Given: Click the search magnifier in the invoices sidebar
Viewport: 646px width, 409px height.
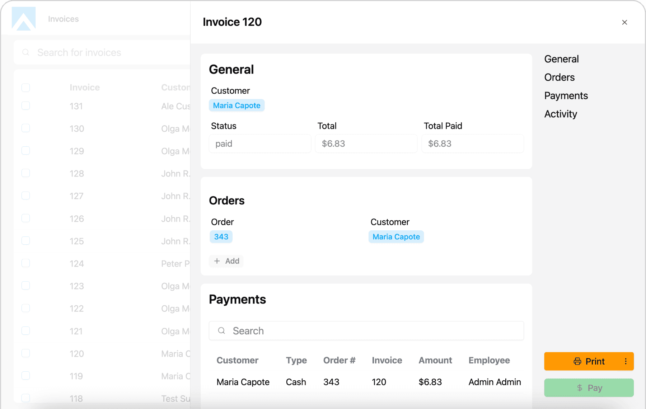Looking at the screenshot, I should [25, 52].
